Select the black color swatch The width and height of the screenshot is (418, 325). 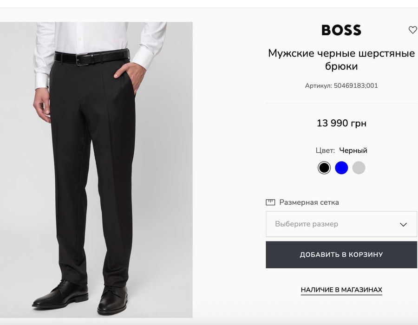coord(324,168)
